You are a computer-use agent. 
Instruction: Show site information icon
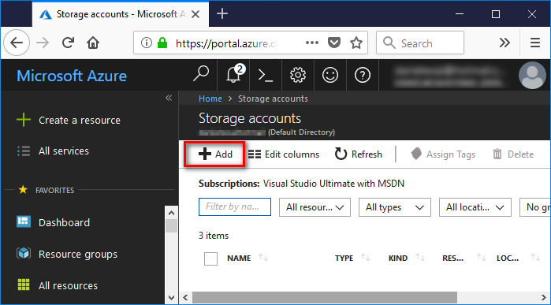point(146,43)
